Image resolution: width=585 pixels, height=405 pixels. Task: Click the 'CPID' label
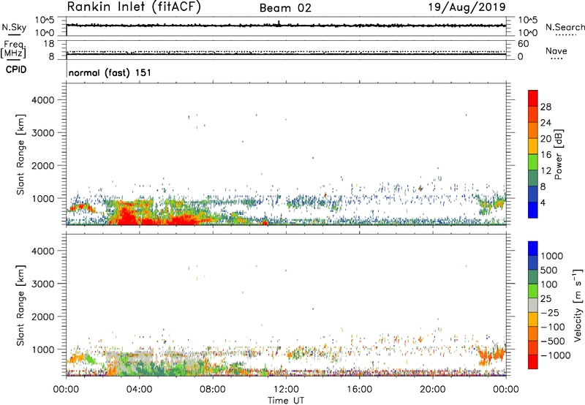pos(16,69)
